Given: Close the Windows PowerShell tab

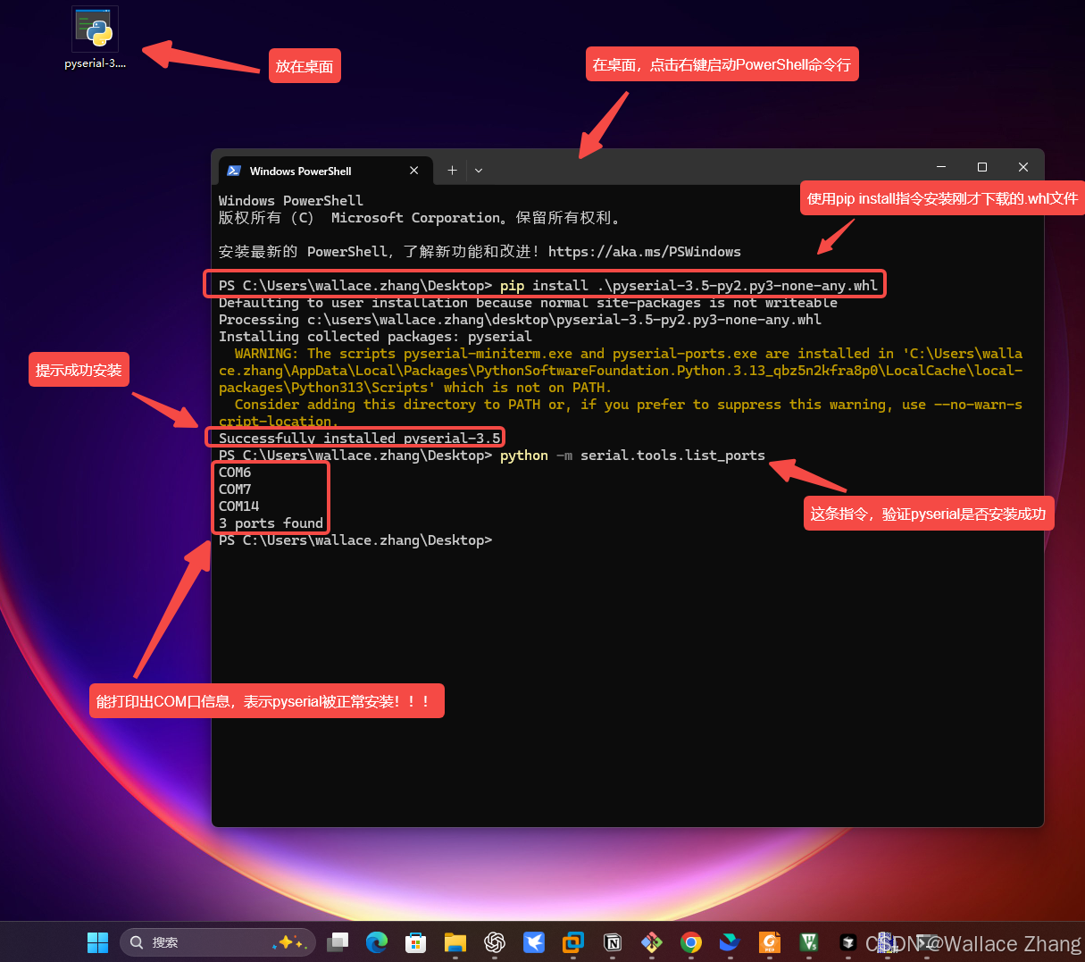Looking at the screenshot, I should click(x=414, y=171).
